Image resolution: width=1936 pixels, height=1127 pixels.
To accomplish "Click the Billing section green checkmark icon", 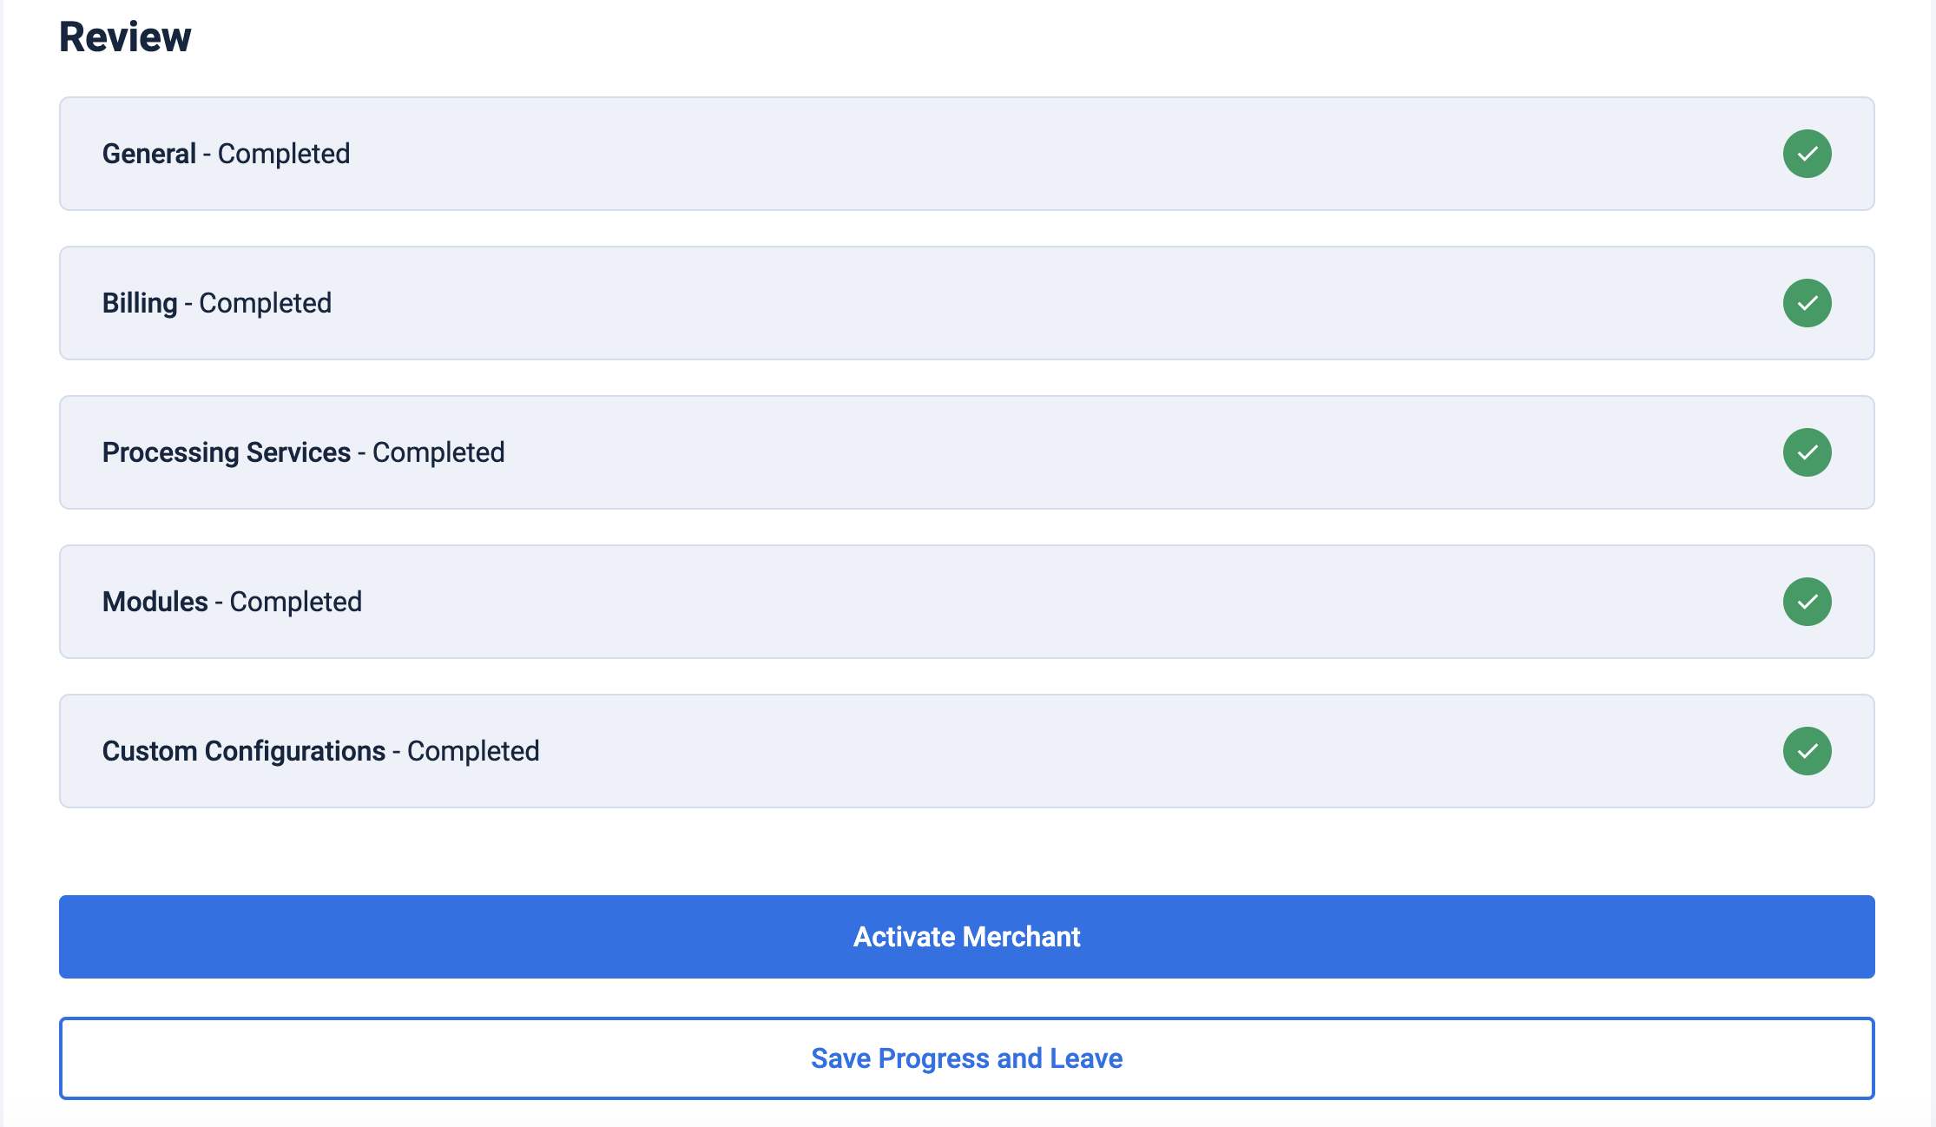I will coord(1807,303).
